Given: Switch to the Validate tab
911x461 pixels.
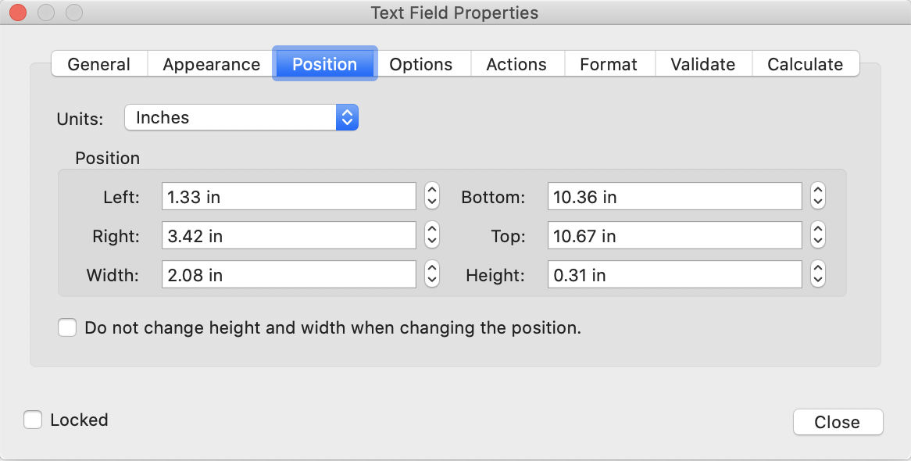Looking at the screenshot, I should tap(702, 65).
